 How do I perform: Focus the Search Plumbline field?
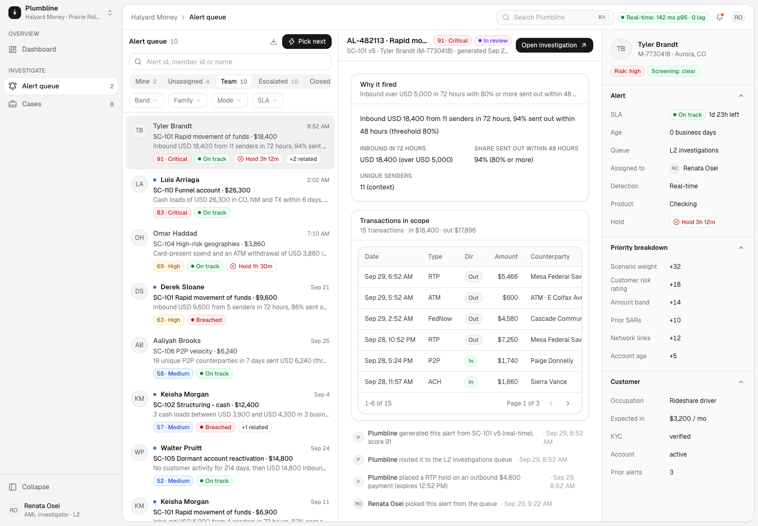tap(555, 17)
